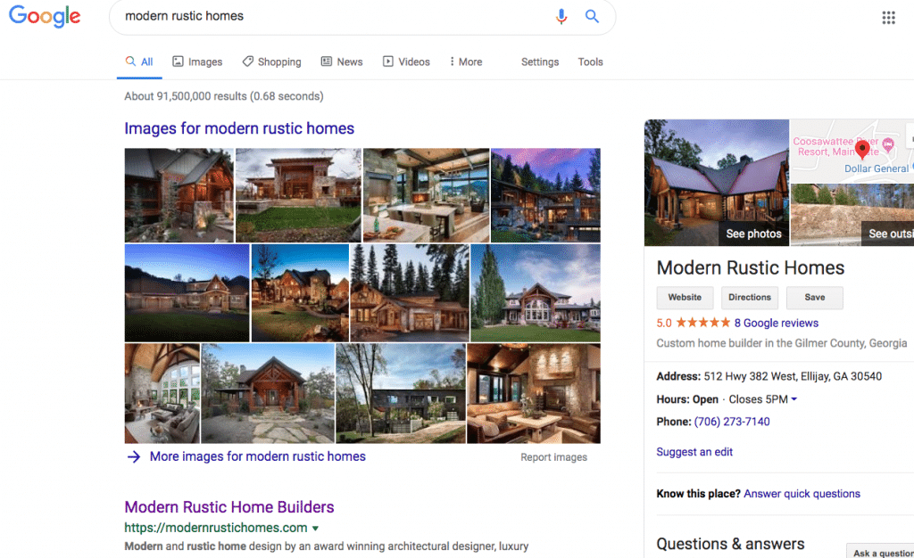Switch to the Images tab

coord(197,62)
